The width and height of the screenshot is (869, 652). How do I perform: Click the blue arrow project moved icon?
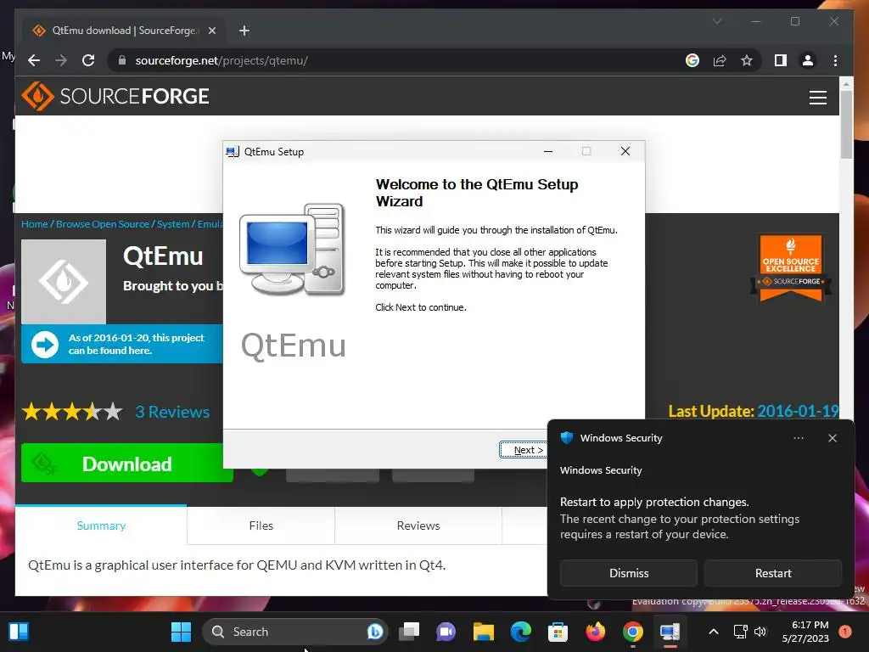coord(45,345)
